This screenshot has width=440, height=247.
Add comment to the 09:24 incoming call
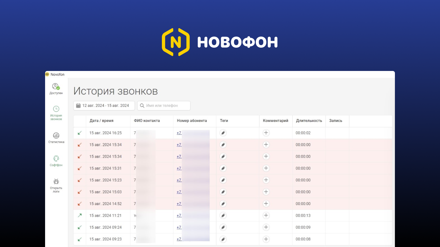coord(266,227)
